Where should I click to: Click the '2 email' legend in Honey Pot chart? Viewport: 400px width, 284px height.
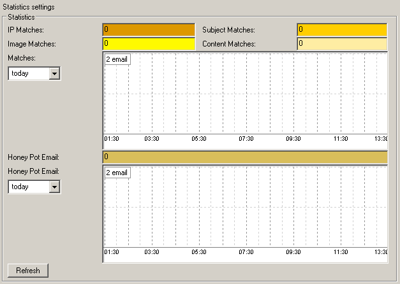(117, 173)
